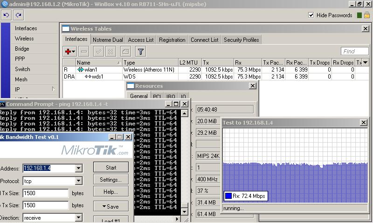373x223 pixels.
Task: Click the Redo arrow in WinBox toolbar
Action: [19, 15]
